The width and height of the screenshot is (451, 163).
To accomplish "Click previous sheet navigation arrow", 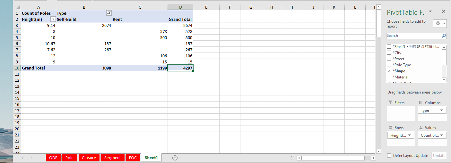I will (22, 158).
